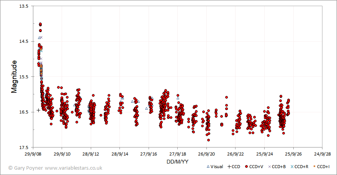Click the lone black plus data point near 16.5
337x175 pixels.
(38, 110)
